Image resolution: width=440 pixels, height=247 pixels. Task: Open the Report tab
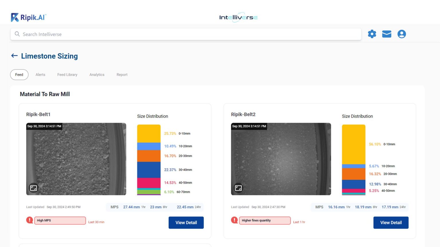pos(122,75)
